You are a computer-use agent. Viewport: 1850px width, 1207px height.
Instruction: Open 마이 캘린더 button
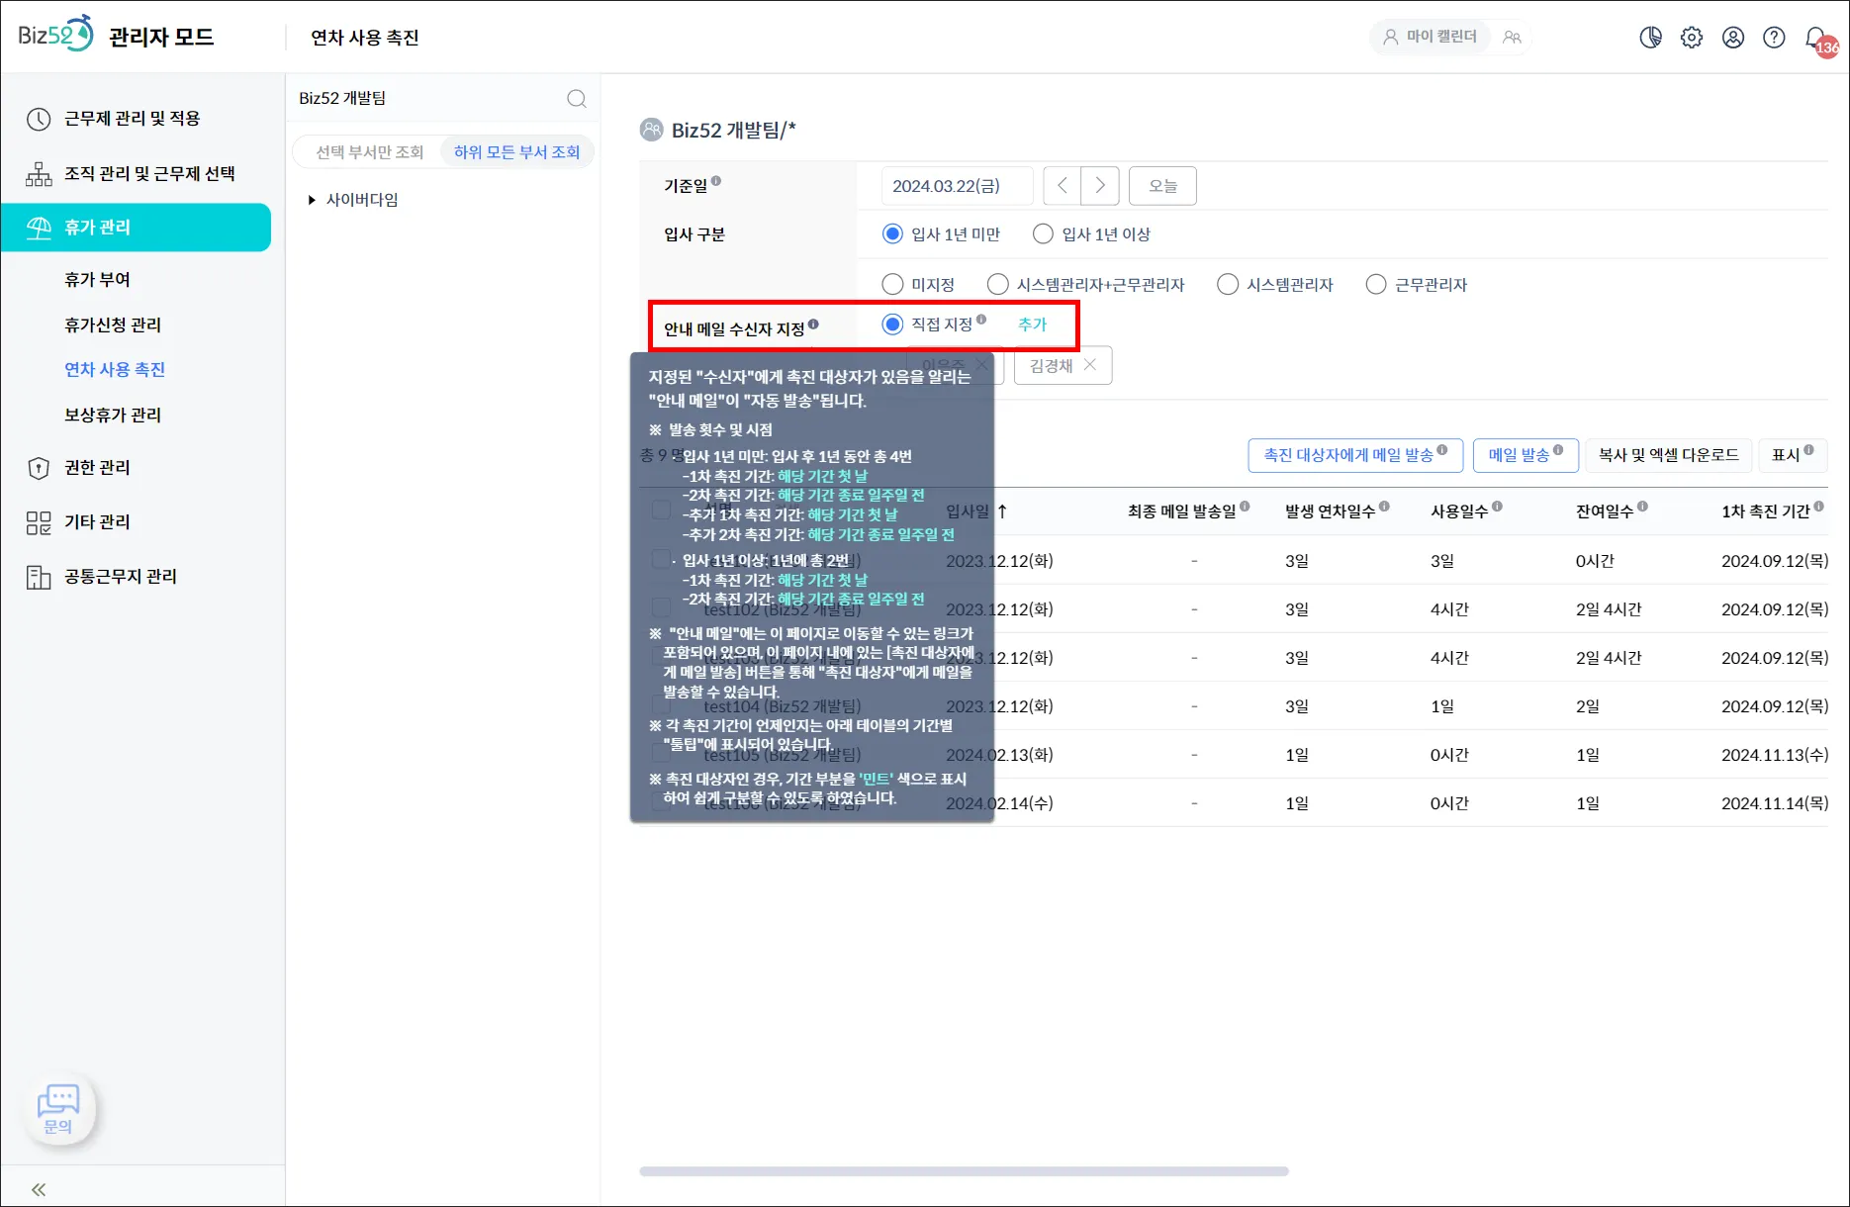[1431, 37]
